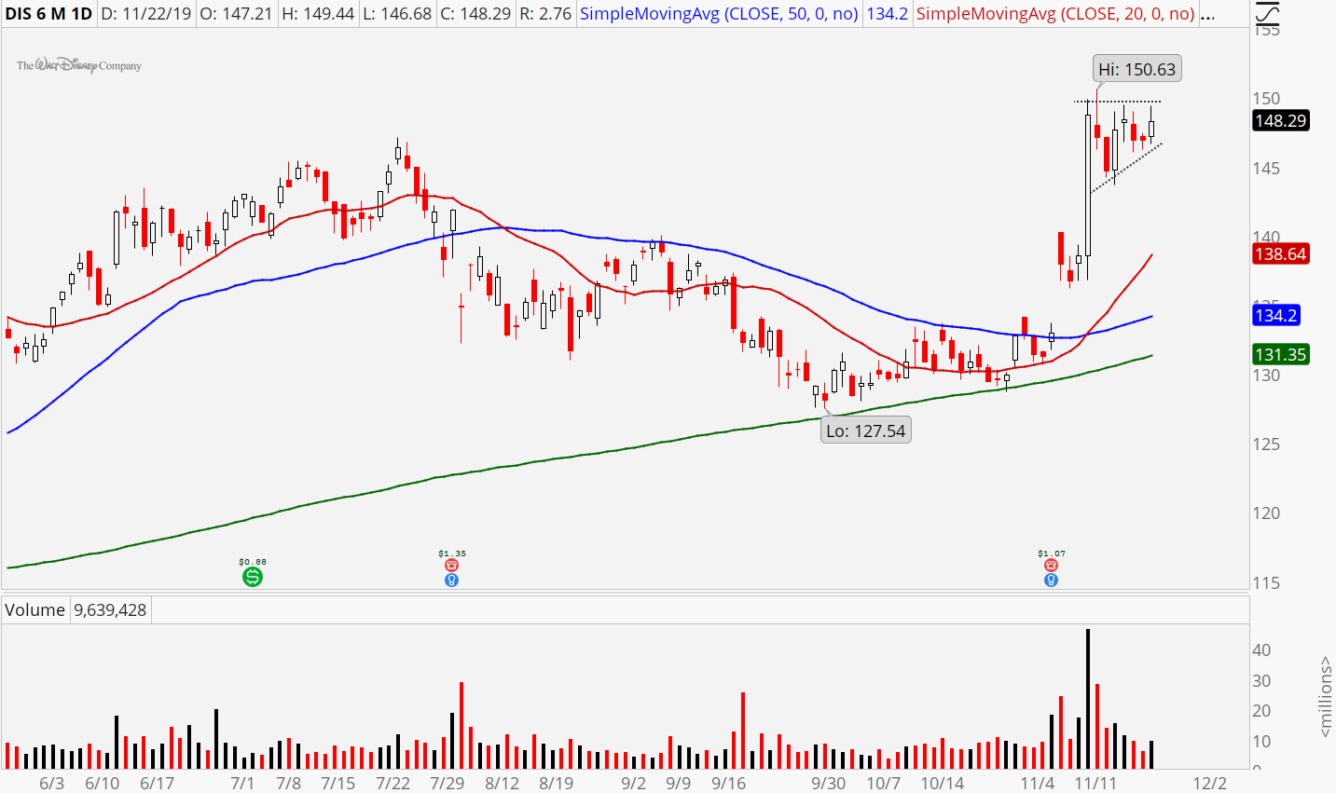Screen dimensions: 1336x793
Task: Click the blue lightbulb icon below the $1.35 earnings
Action: (x=451, y=580)
